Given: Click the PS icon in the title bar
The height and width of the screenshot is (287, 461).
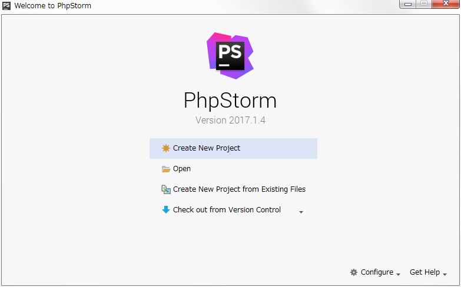Looking at the screenshot, I should pyautogui.click(x=6, y=6).
